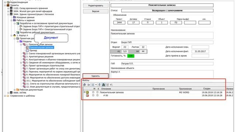
Task: Click Исходные данные folder icon
Action: click(x=14, y=17)
